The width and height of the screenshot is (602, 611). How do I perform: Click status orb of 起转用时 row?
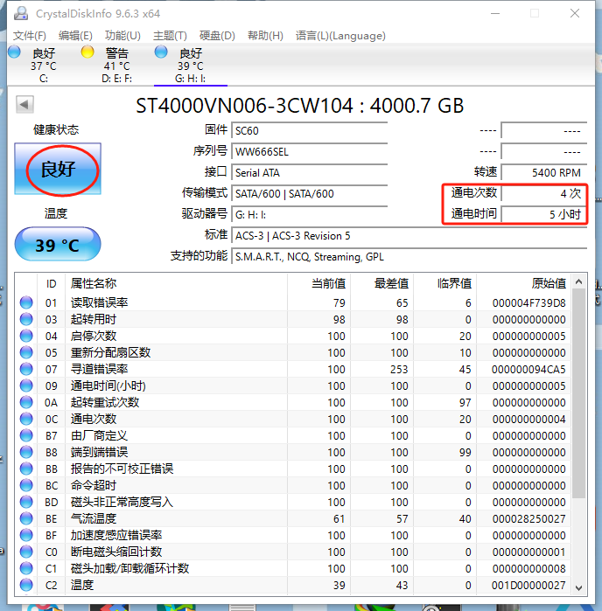26,319
